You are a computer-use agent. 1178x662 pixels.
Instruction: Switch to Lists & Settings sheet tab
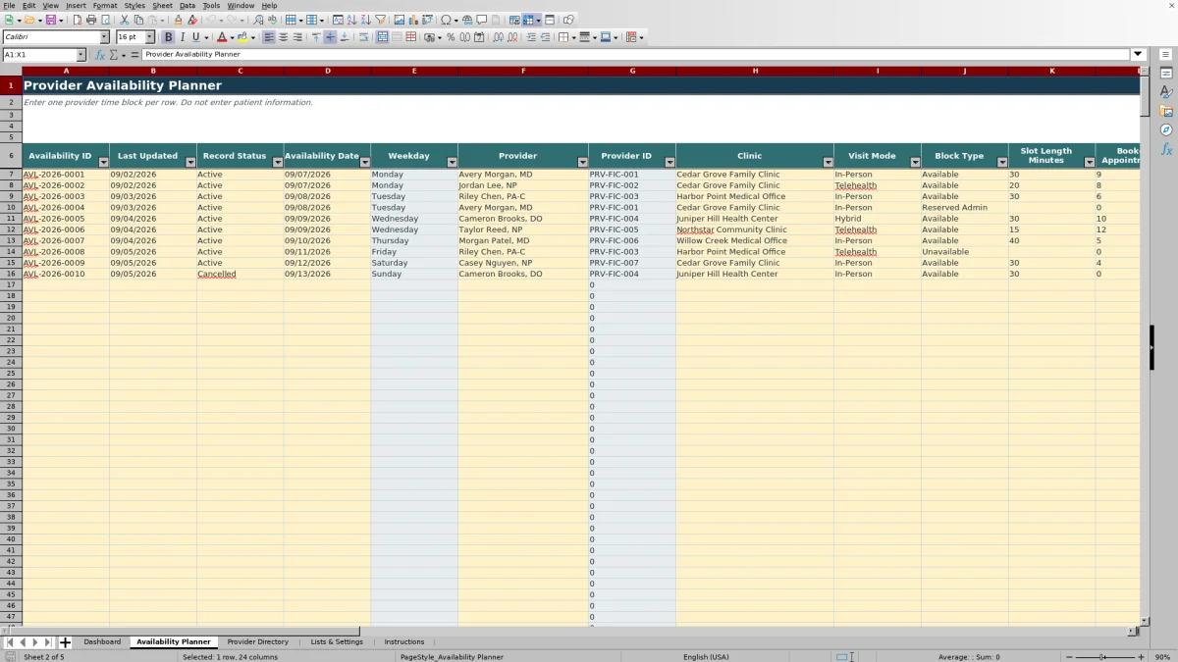pyautogui.click(x=337, y=641)
